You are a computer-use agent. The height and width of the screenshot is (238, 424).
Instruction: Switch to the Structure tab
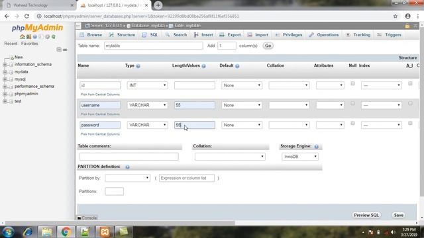pos(122,35)
